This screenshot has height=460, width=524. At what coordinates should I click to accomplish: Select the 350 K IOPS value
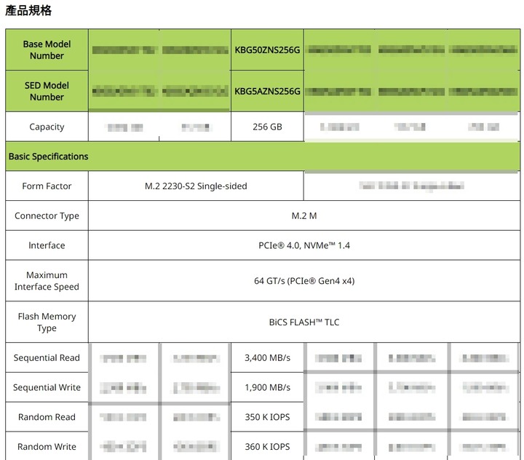click(x=267, y=417)
